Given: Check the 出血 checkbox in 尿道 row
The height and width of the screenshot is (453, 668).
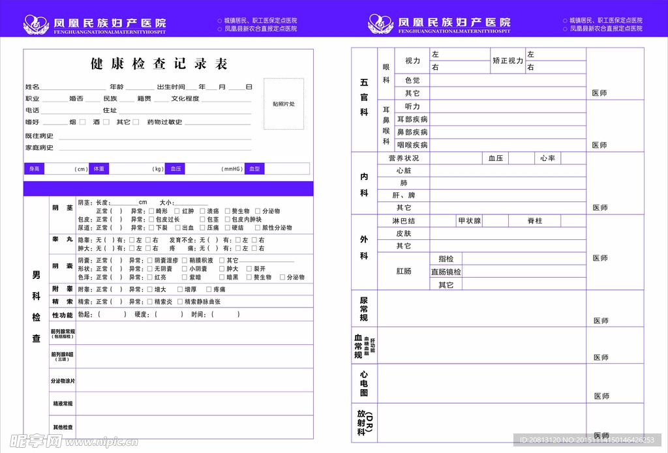Looking at the screenshot, I should [x=176, y=227].
